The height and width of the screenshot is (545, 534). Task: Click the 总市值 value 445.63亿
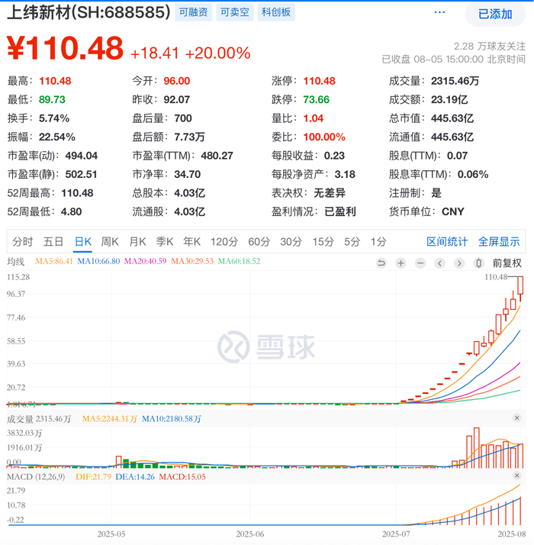point(452,118)
